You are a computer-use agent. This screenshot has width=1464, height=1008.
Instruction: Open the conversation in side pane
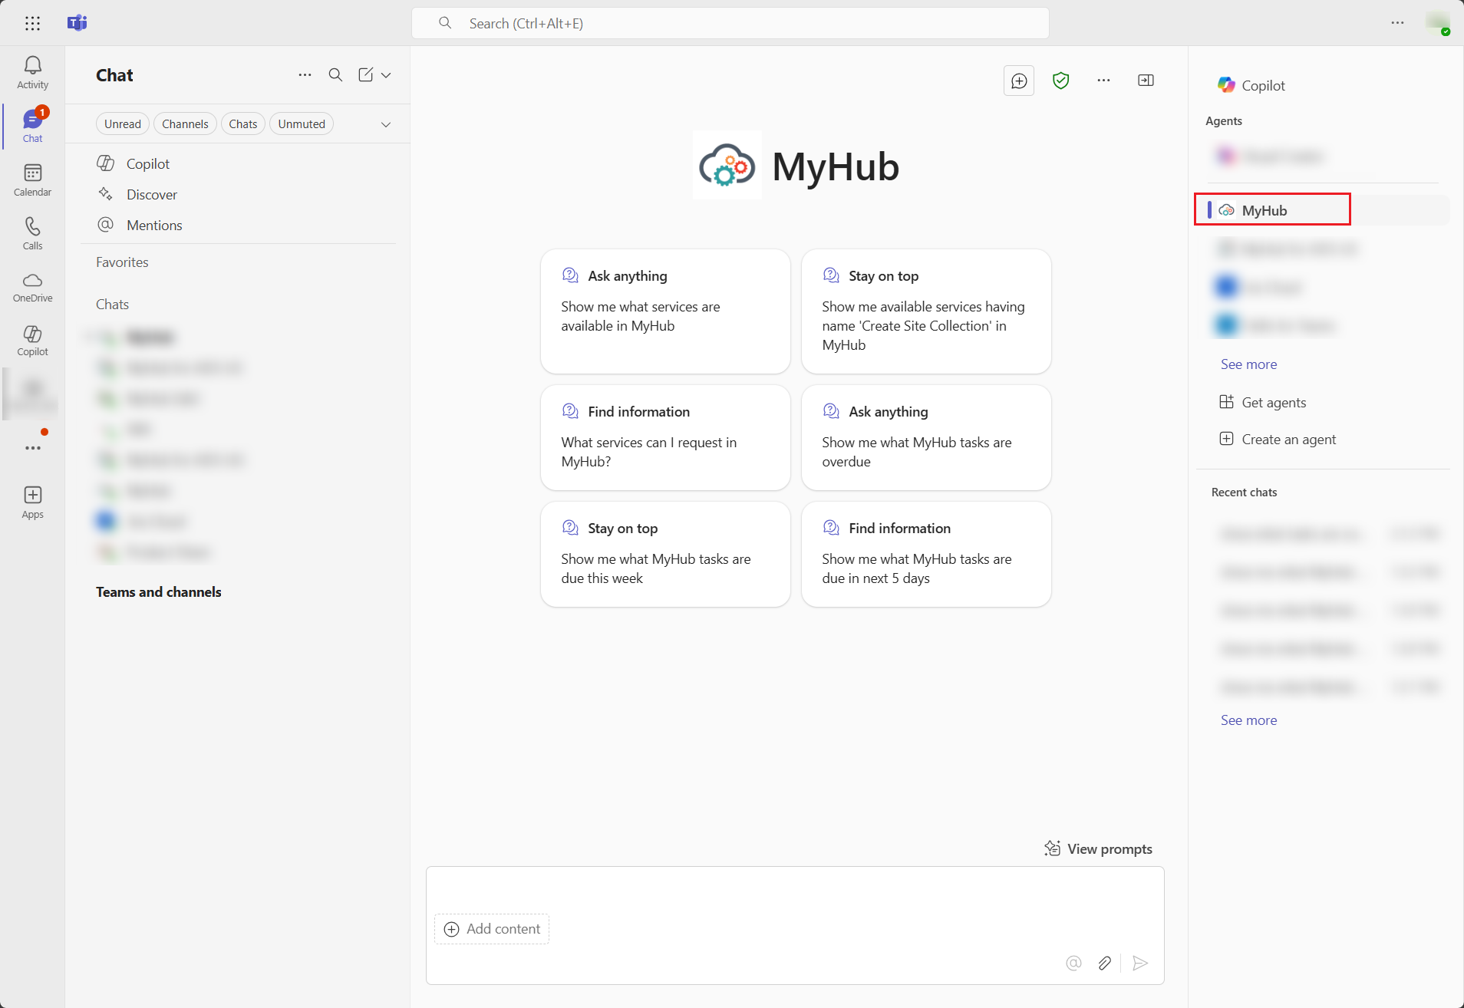pos(1146,81)
